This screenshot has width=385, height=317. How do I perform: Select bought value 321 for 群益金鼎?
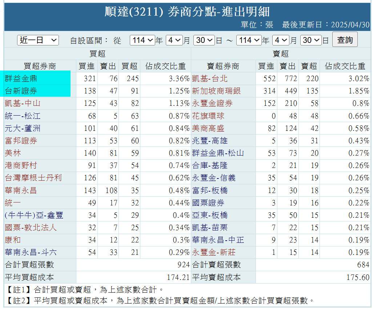coord(90,79)
